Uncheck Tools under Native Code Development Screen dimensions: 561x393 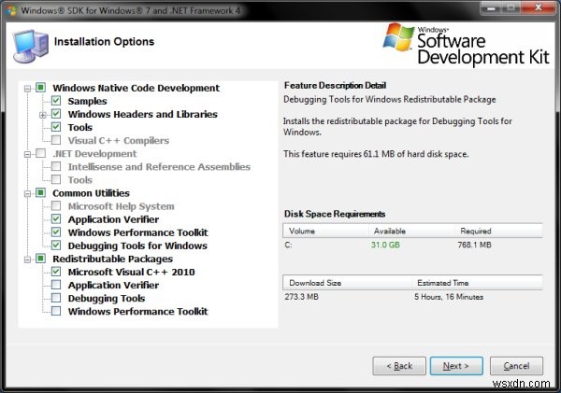coord(56,127)
